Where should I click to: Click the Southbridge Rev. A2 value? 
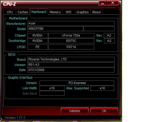tap(109, 41)
